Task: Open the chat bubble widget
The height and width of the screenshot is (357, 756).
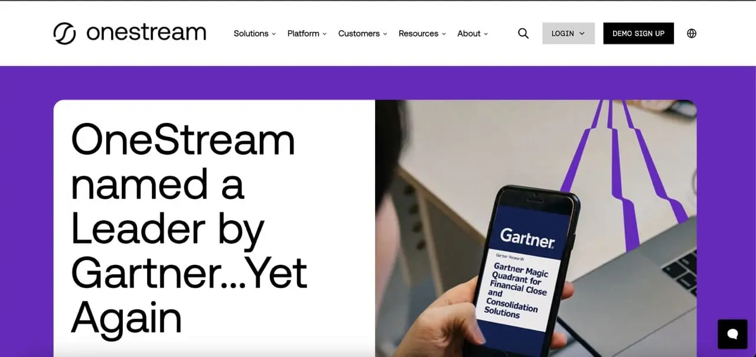Action: (732, 334)
